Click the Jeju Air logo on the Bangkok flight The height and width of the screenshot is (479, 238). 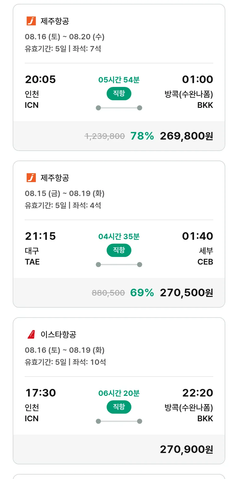pos(31,21)
